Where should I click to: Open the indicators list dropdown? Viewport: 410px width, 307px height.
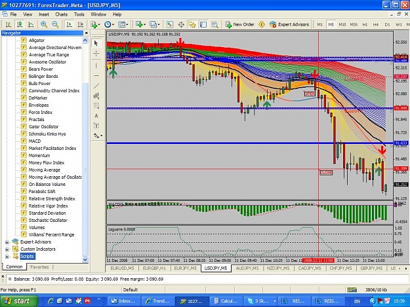[95, 24]
